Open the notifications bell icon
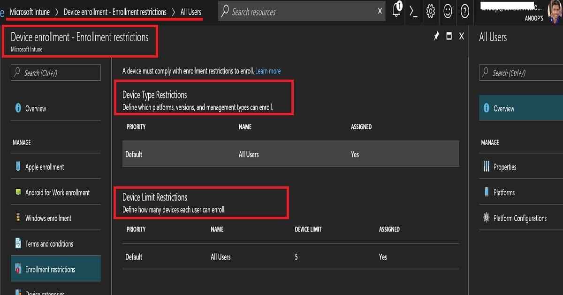 [x=397, y=10]
